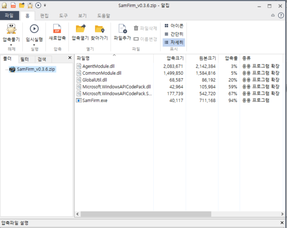287x228 pixels.
Task: Click the horizontal scrollbar left arrow
Action: click(78, 214)
